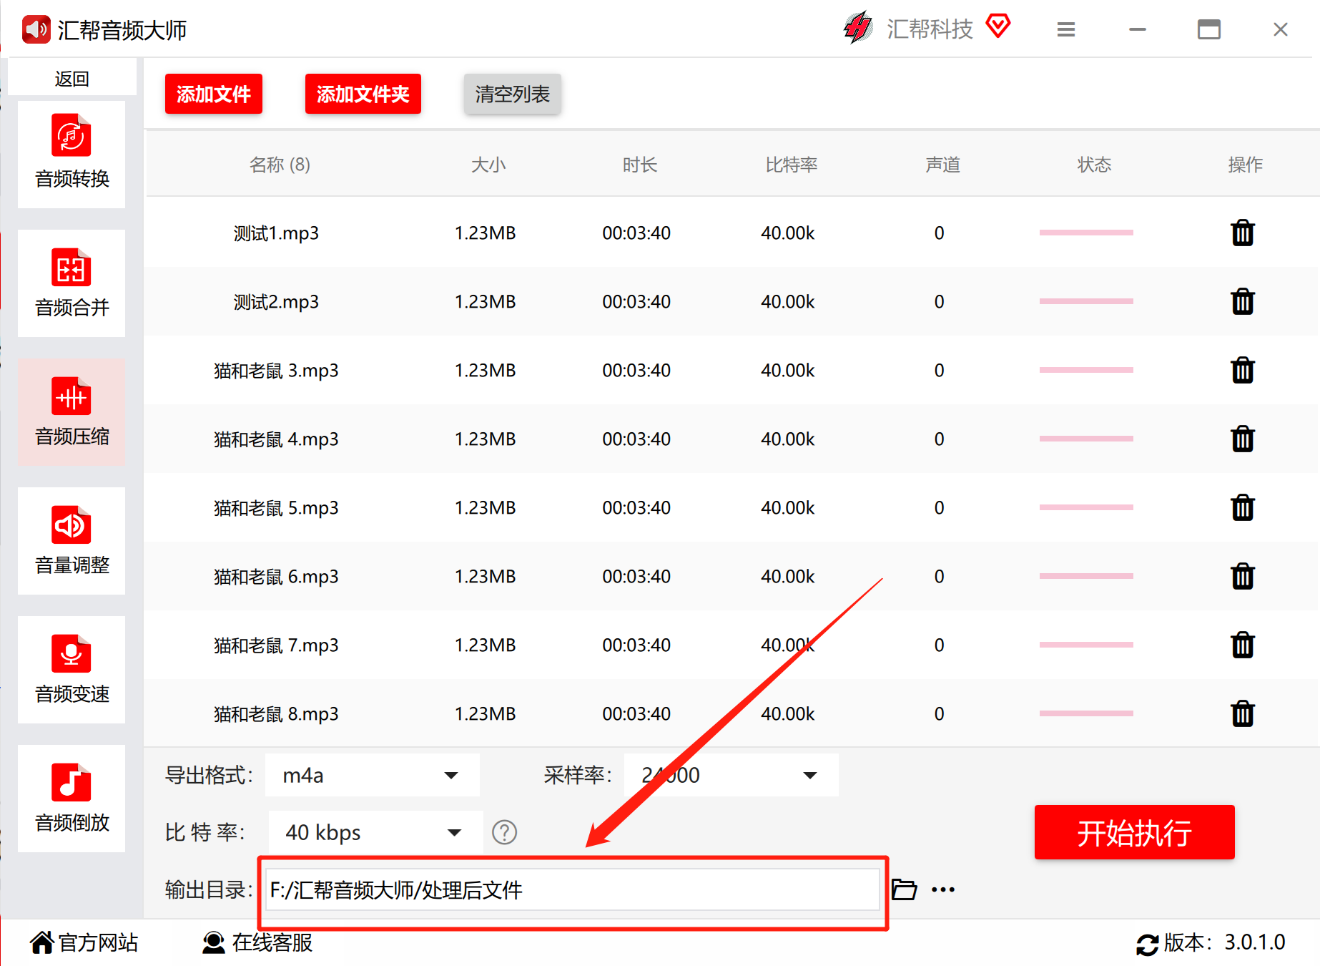The image size is (1320, 966).
Task: Show bitrate help question mark
Action: point(504,832)
